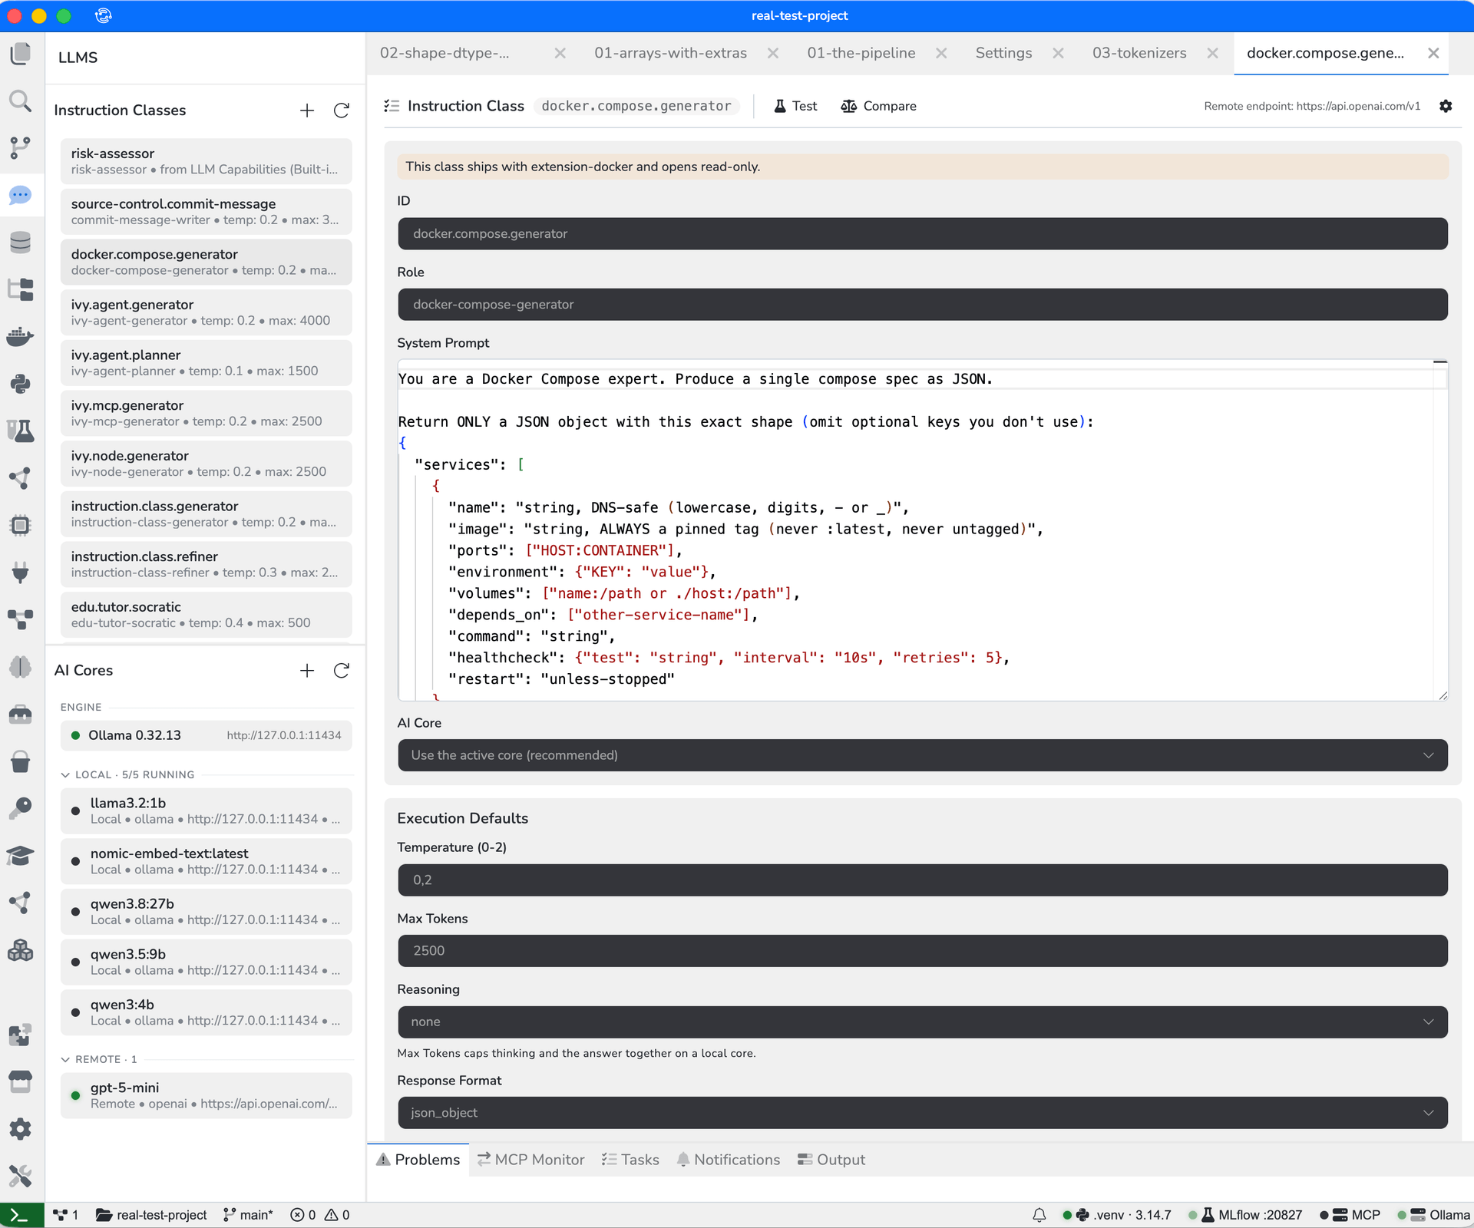Open the Docker whale icon in sidebar
1474x1228 pixels.
[21, 337]
